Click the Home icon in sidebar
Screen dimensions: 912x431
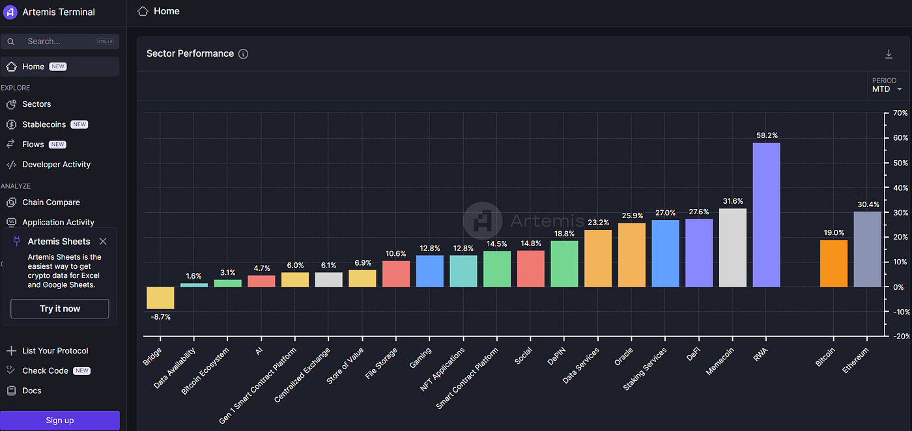pos(11,66)
